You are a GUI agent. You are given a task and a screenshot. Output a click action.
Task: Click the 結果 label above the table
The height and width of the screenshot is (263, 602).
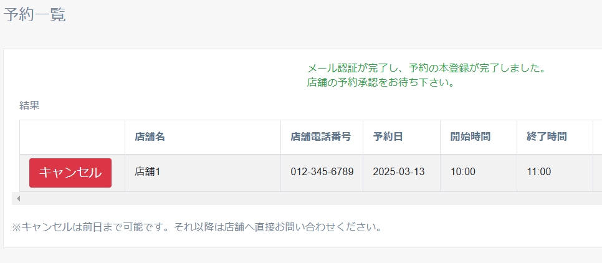pos(29,105)
